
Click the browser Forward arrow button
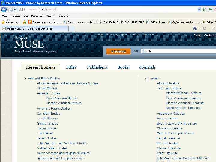pyautogui.click(x=10, y=10)
